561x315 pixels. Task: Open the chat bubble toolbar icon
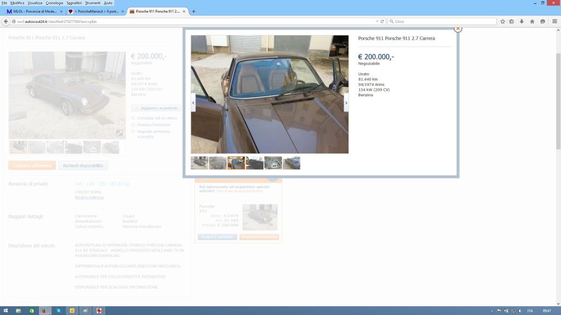coord(542,21)
